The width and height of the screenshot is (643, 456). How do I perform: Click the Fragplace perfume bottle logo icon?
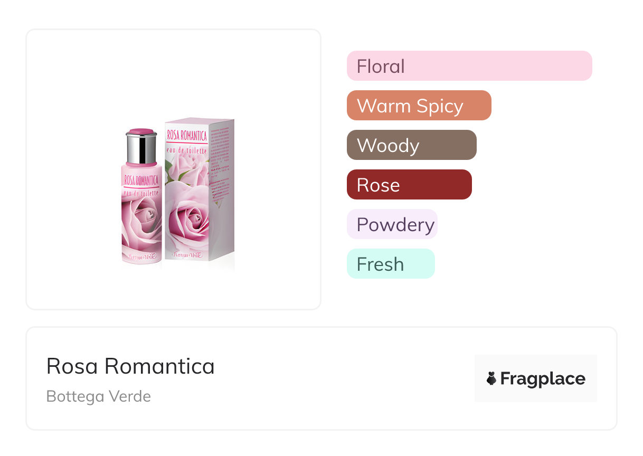pyautogui.click(x=491, y=378)
